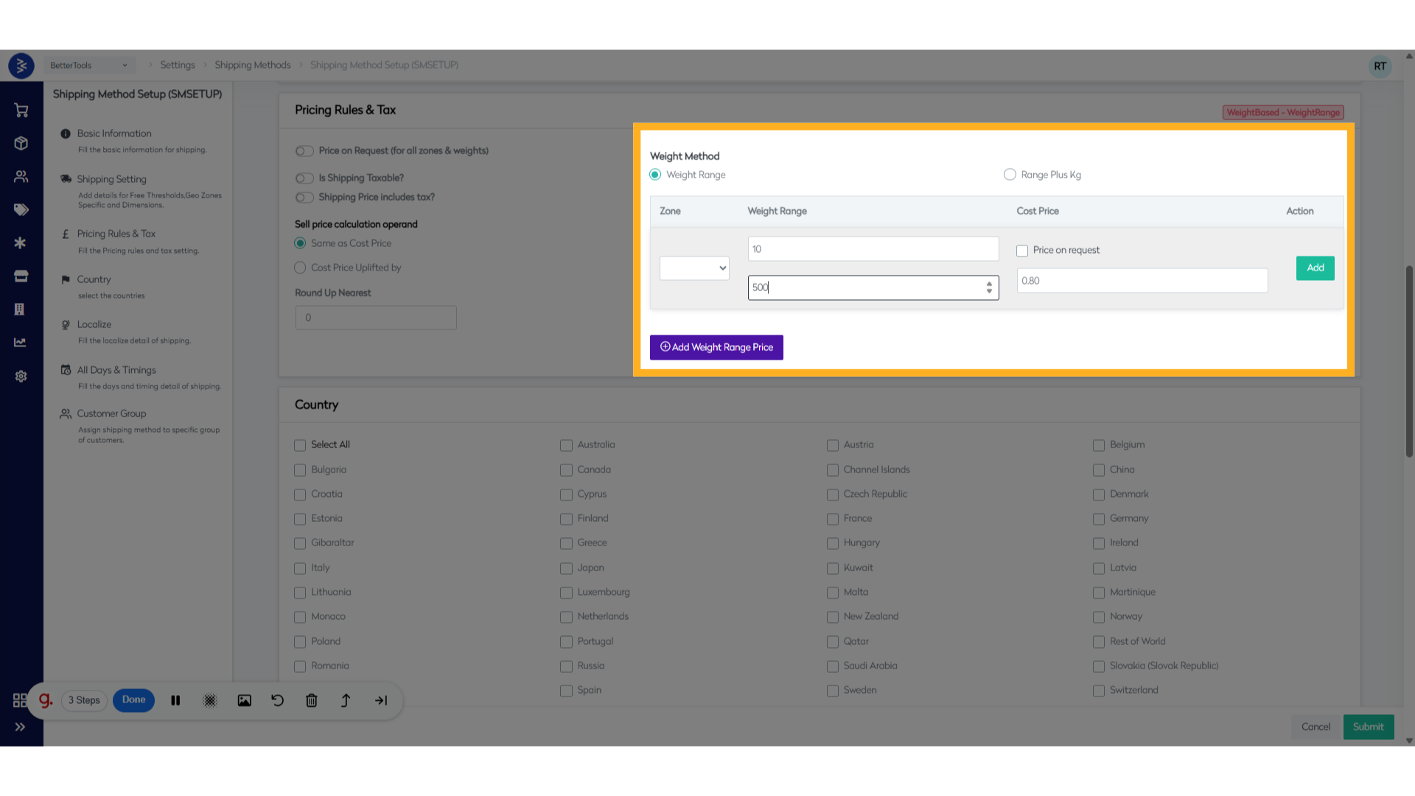Viewport: 1415px width, 796px height.
Task: Click the Add Weight Range Price button
Action: coord(716,347)
